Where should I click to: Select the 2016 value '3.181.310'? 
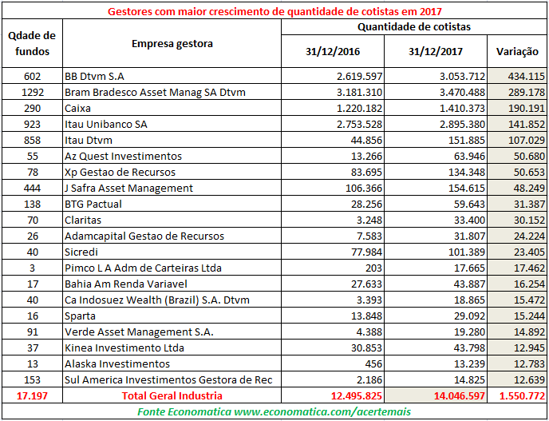click(x=333, y=92)
